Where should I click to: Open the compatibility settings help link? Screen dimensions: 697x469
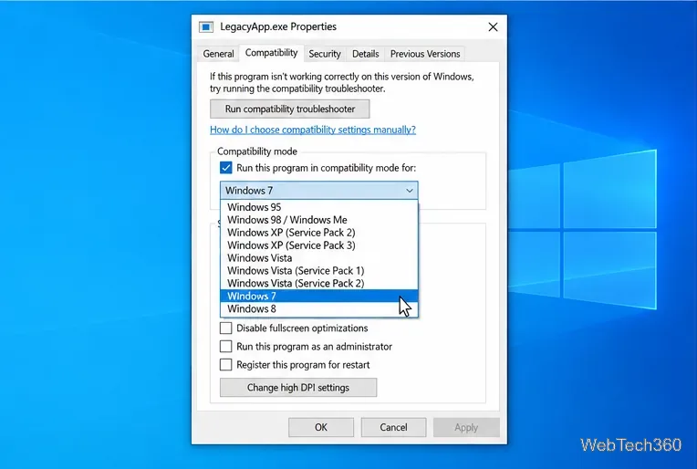pyautogui.click(x=313, y=130)
